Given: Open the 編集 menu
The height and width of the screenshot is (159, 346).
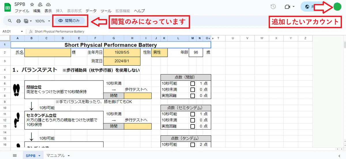Looking at the screenshot, I should coord(37,11).
